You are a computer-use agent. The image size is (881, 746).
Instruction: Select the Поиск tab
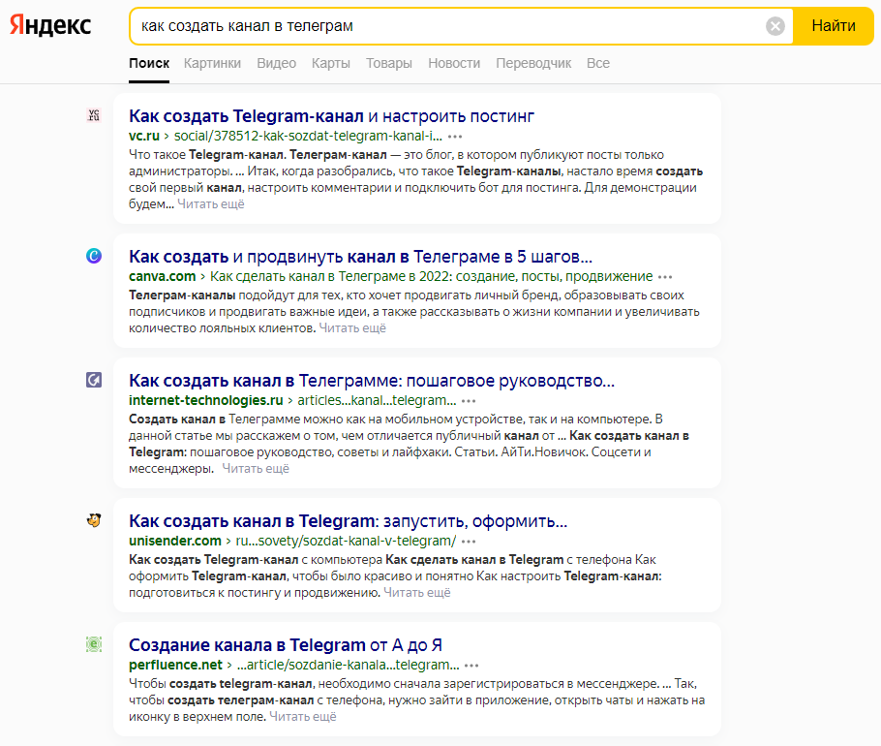tap(149, 63)
